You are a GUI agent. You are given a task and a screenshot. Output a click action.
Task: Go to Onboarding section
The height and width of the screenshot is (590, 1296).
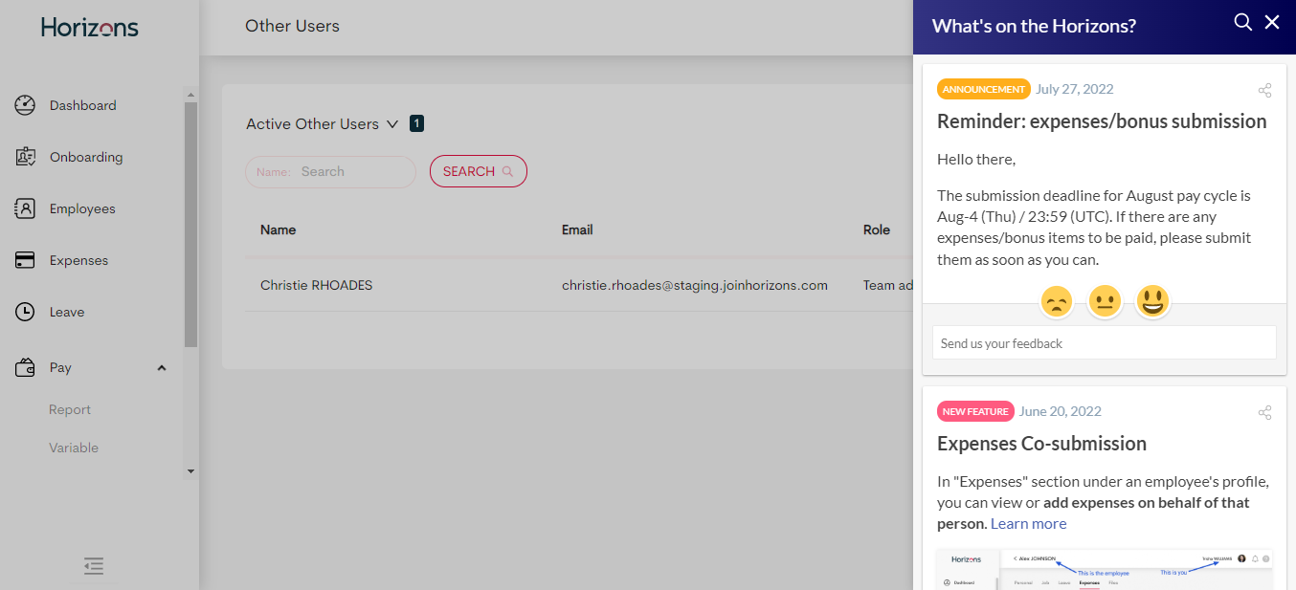(86, 157)
